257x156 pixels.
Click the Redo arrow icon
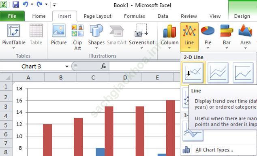[39, 4]
